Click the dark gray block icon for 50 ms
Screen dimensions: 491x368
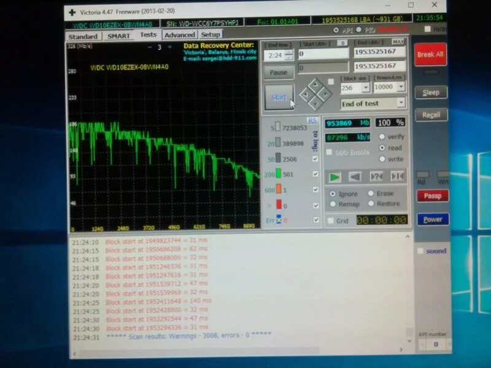[x=278, y=158]
